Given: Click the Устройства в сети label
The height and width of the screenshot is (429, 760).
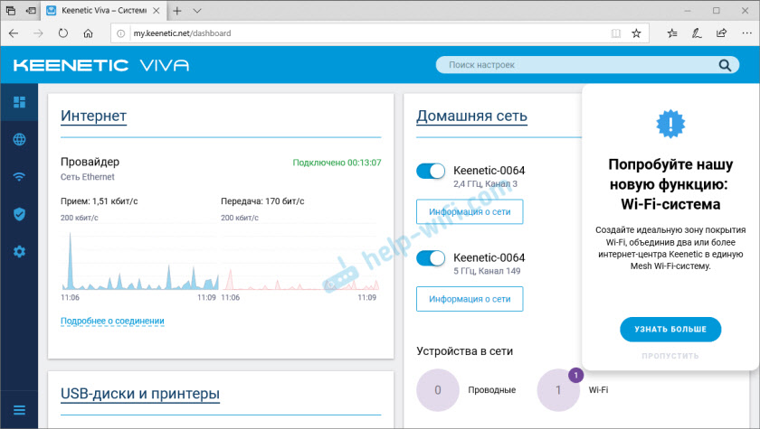Looking at the screenshot, I should point(464,351).
